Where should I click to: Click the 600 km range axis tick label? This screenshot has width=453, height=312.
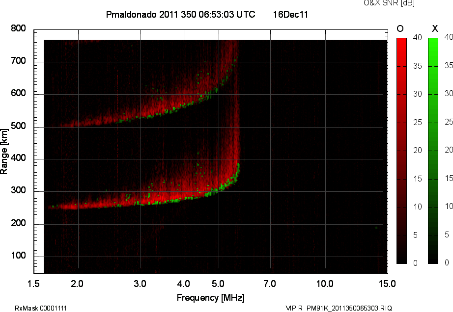click(18, 93)
